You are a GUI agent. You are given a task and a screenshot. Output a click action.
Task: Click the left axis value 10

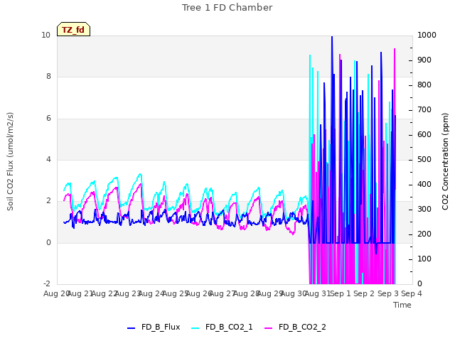tap(45, 36)
